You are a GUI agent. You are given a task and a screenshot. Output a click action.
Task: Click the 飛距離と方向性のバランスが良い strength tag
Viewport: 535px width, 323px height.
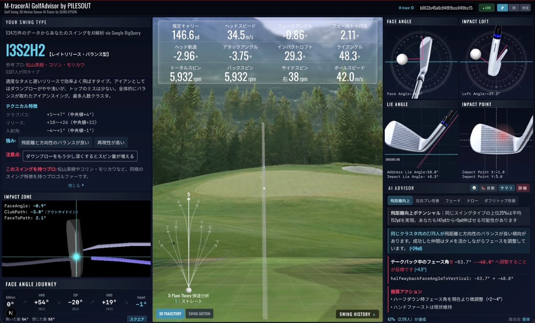coord(55,142)
